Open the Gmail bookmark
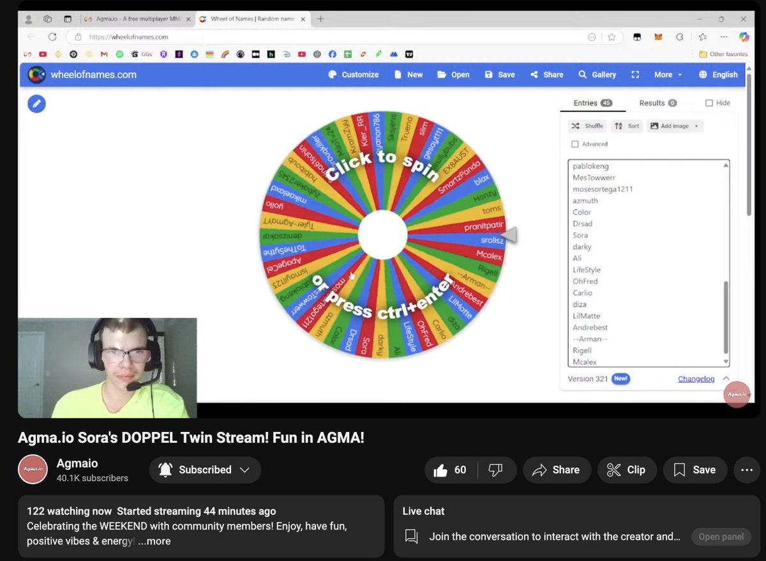 pyautogui.click(x=104, y=54)
